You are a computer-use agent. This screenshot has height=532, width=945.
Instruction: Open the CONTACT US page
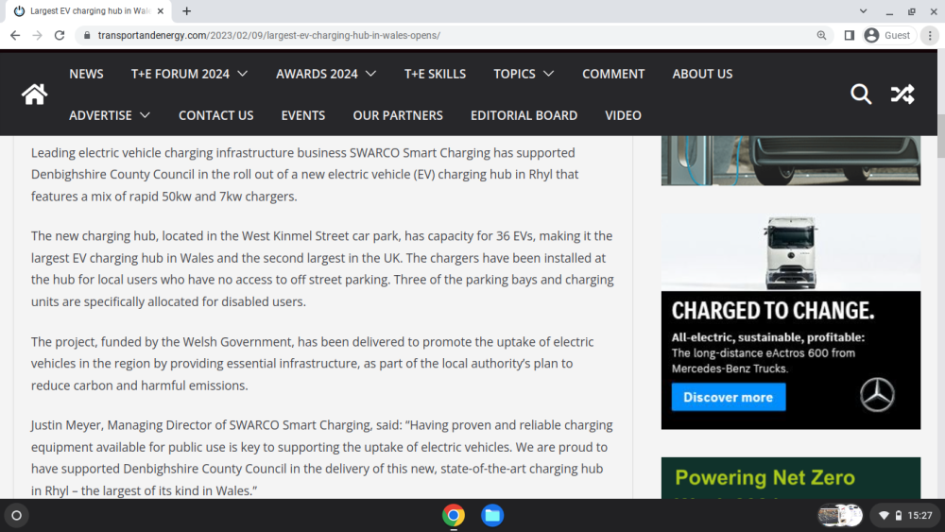point(215,115)
